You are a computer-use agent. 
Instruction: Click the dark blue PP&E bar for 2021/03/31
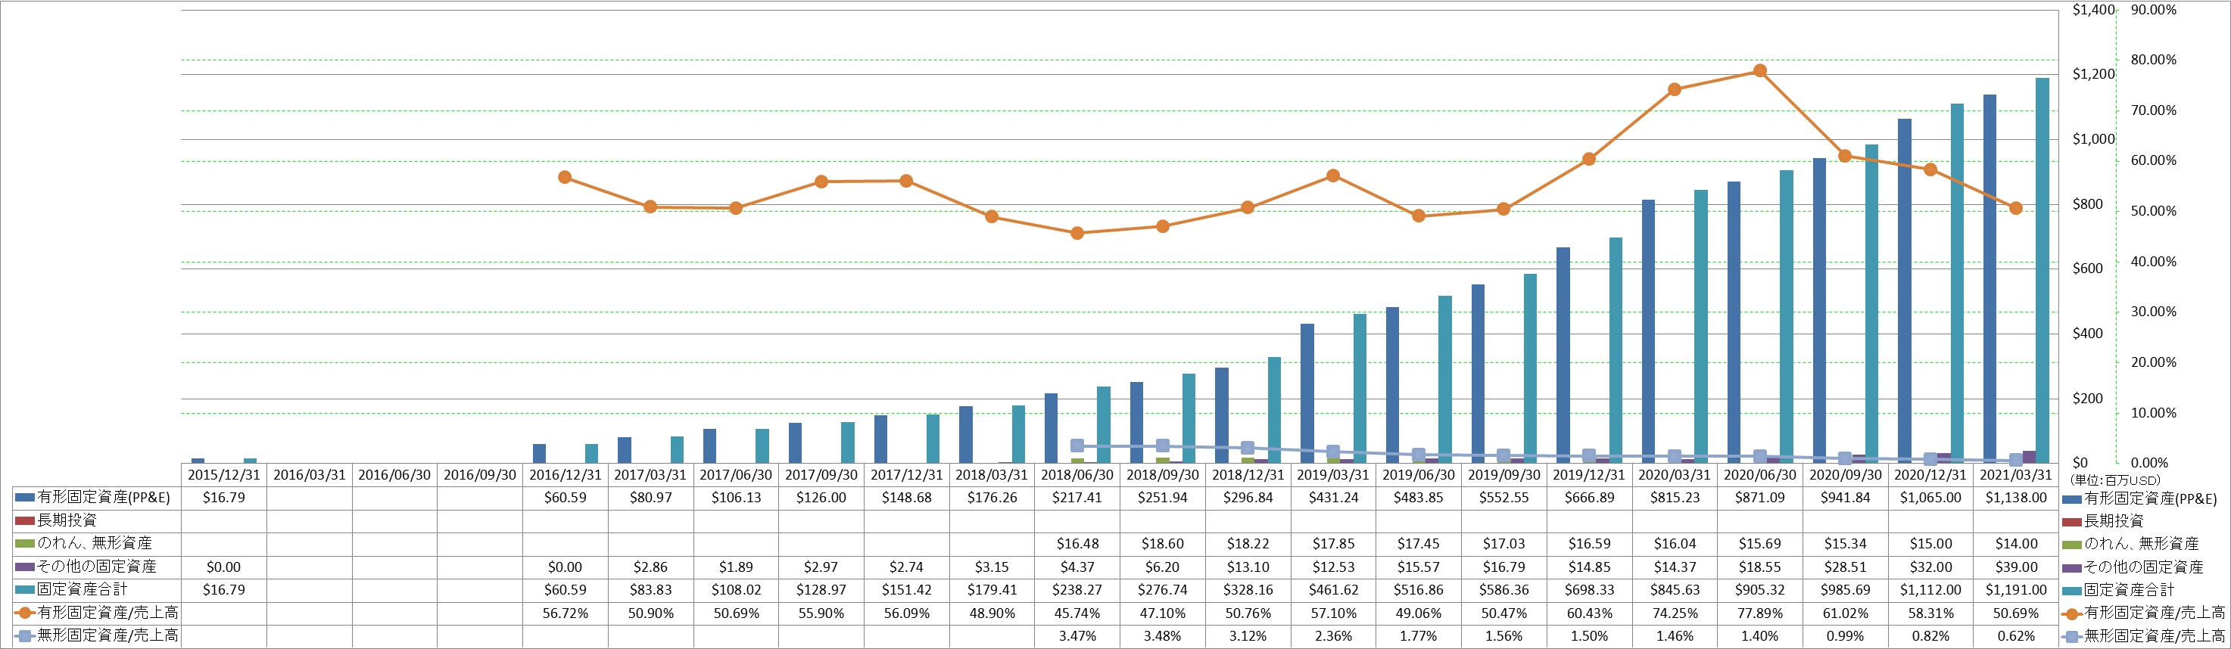point(1990,278)
